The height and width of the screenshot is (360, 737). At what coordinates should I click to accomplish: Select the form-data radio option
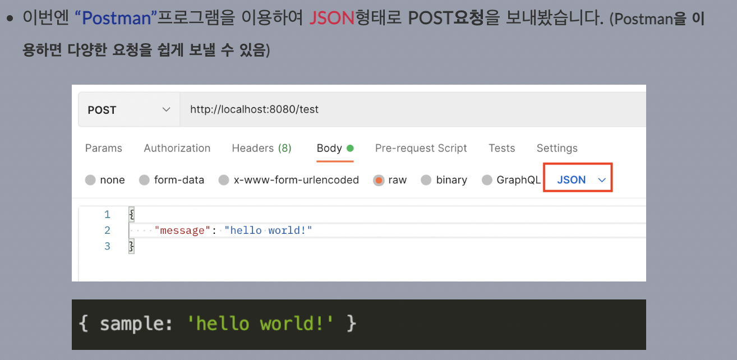144,180
